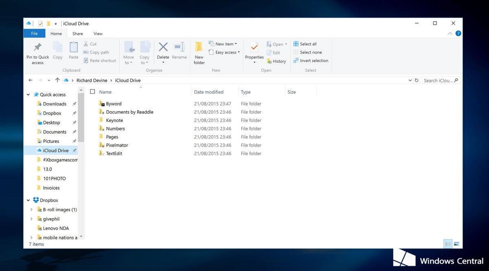Click Invert selection in ribbon
Image resolution: width=489 pixels, height=271 pixels.
point(311,61)
